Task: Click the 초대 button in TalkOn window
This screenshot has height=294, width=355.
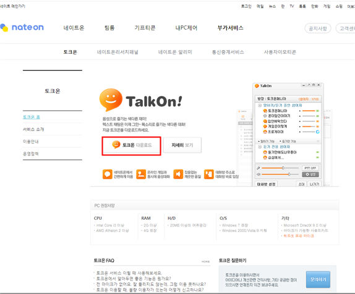Action: pos(301,184)
